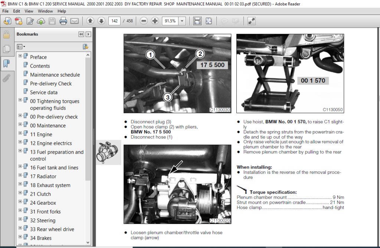
Task: Click the read mode expand icon
Action: (x=252, y=21)
